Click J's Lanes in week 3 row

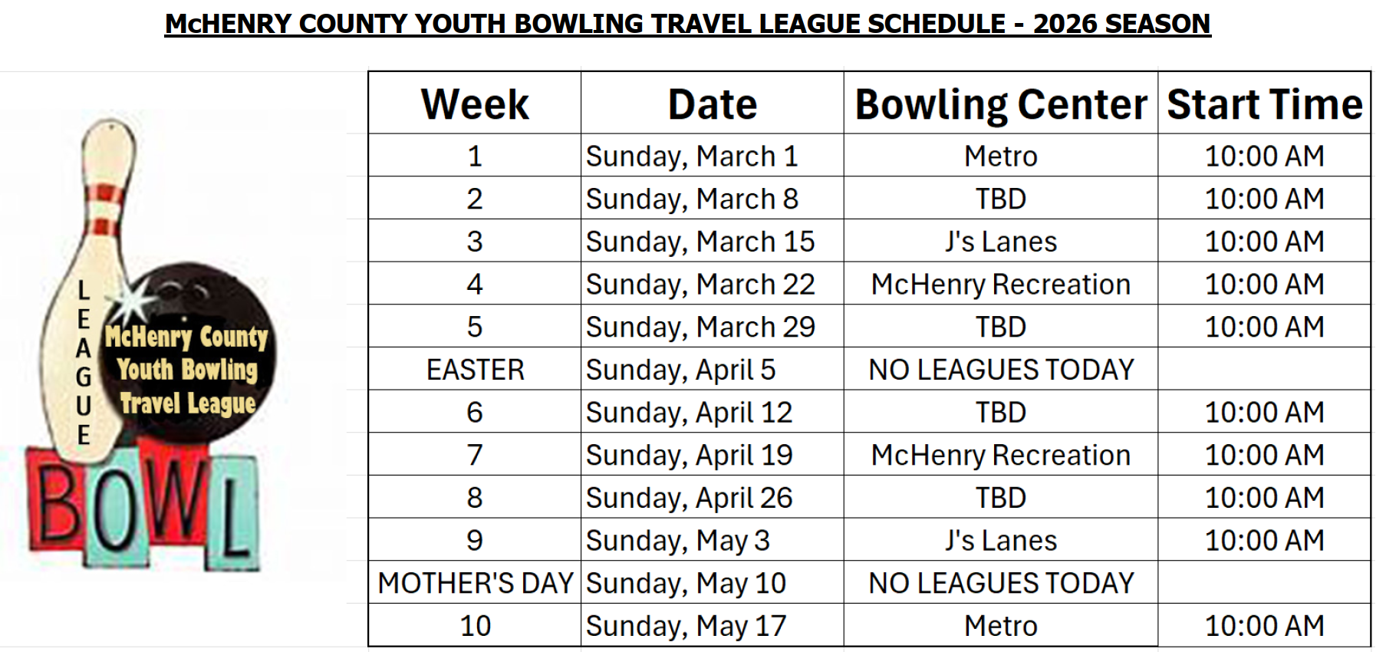click(x=1000, y=242)
